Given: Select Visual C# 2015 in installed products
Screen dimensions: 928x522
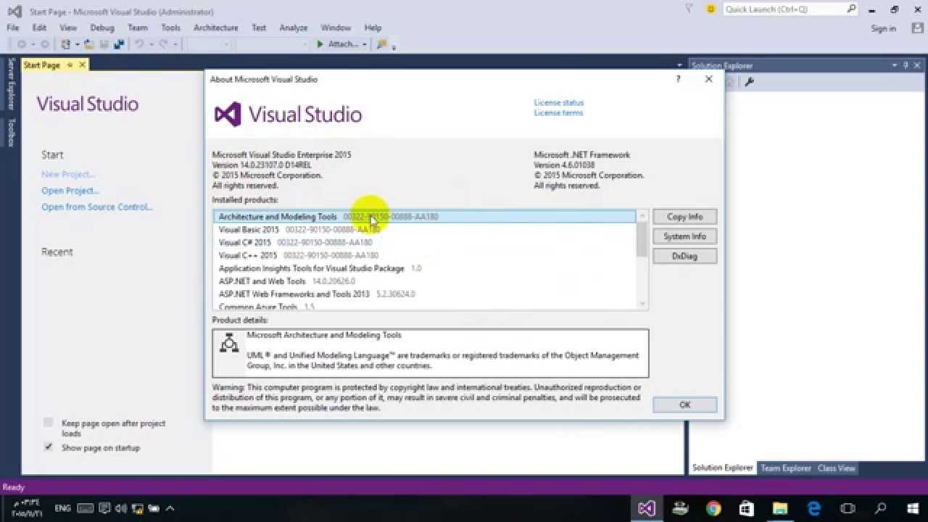Looking at the screenshot, I should 425,243.
